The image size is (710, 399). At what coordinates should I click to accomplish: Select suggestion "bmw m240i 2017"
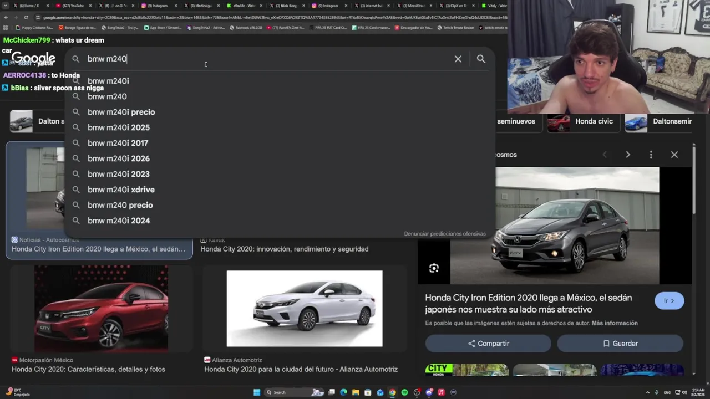pyautogui.click(x=280, y=143)
